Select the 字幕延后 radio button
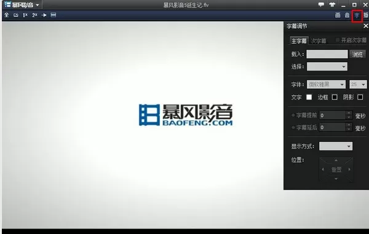 [293, 127]
